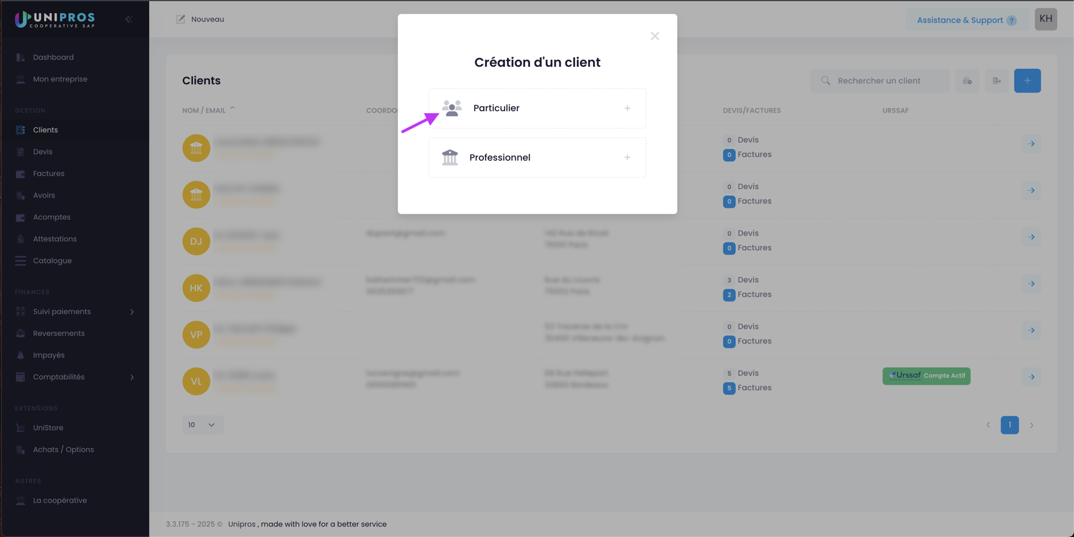The height and width of the screenshot is (537, 1074).
Task: Click the blue add client button
Action: point(1027,81)
